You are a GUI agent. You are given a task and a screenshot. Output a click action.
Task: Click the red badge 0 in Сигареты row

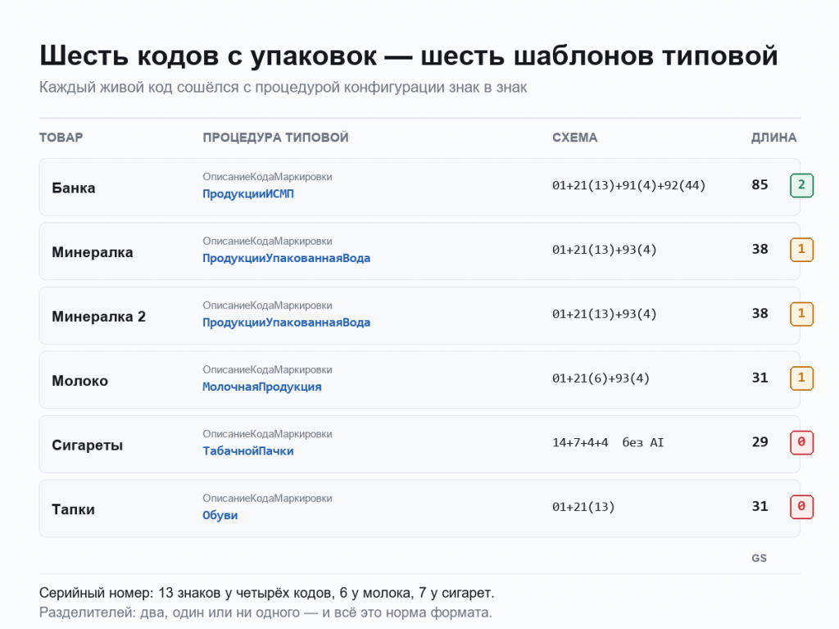pyautogui.click(x=801, y=442)
